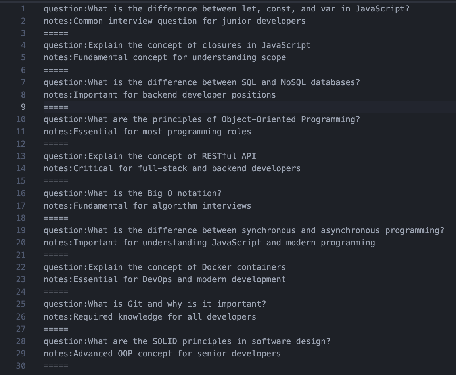Click line number 30 in the gutter
Screen dimensions: 456x375
click(x=21, y=365)
